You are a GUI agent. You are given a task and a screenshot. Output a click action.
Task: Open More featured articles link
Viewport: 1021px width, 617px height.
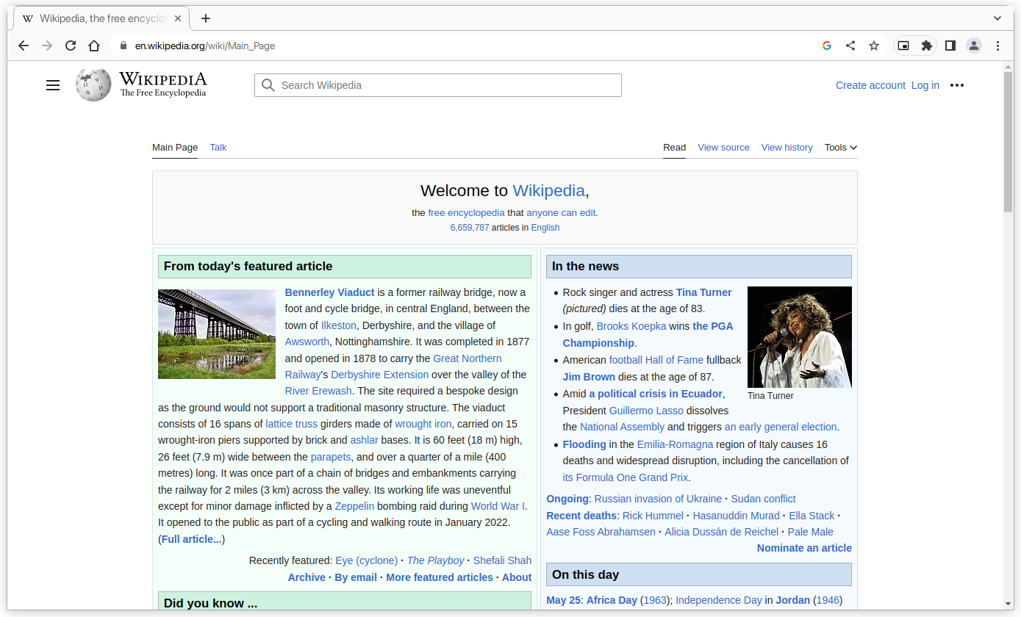point(440,577)
